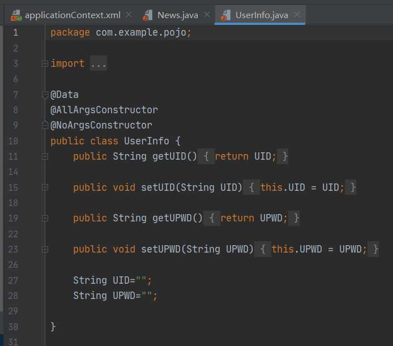Click the @AllArgsConstructor annotation
Screen dimensions: 393x346
click(104, 110)
